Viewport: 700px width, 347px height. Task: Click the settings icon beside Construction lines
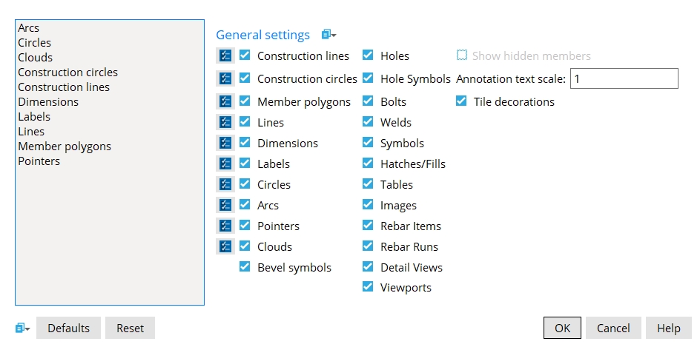225,55
